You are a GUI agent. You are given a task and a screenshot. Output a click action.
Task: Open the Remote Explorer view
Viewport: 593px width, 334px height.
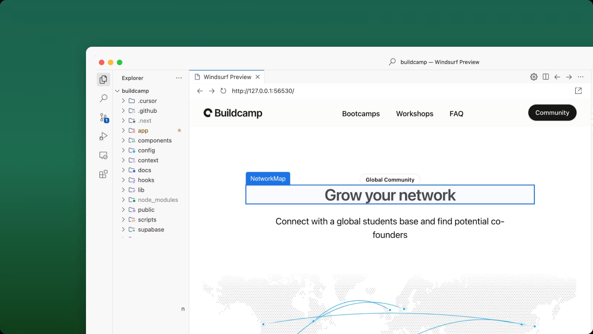coord(103,155)
